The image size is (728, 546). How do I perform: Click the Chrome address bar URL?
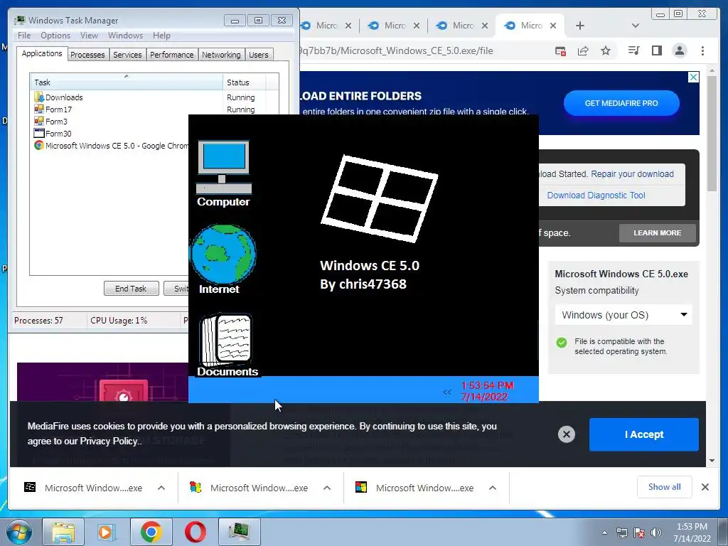tap(397, 50)
